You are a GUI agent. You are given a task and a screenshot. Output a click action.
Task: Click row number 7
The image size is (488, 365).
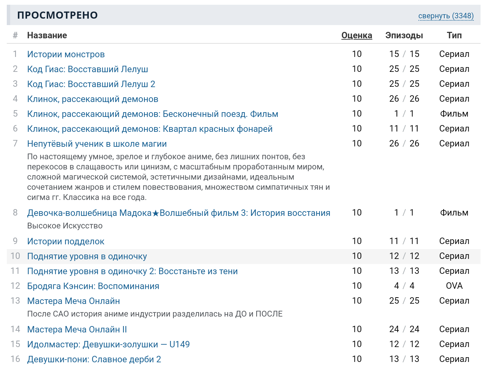(15, 143)
